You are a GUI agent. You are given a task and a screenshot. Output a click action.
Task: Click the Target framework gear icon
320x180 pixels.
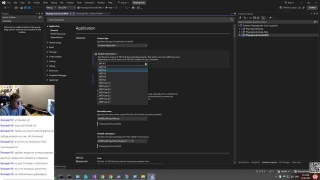pos(95,54)
